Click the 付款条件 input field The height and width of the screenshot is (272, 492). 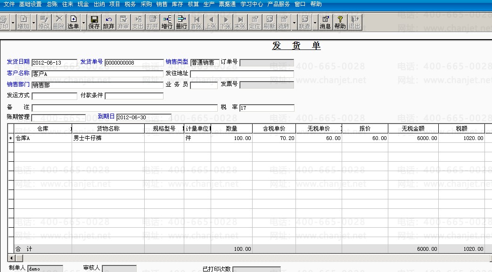tap(134, 96)
